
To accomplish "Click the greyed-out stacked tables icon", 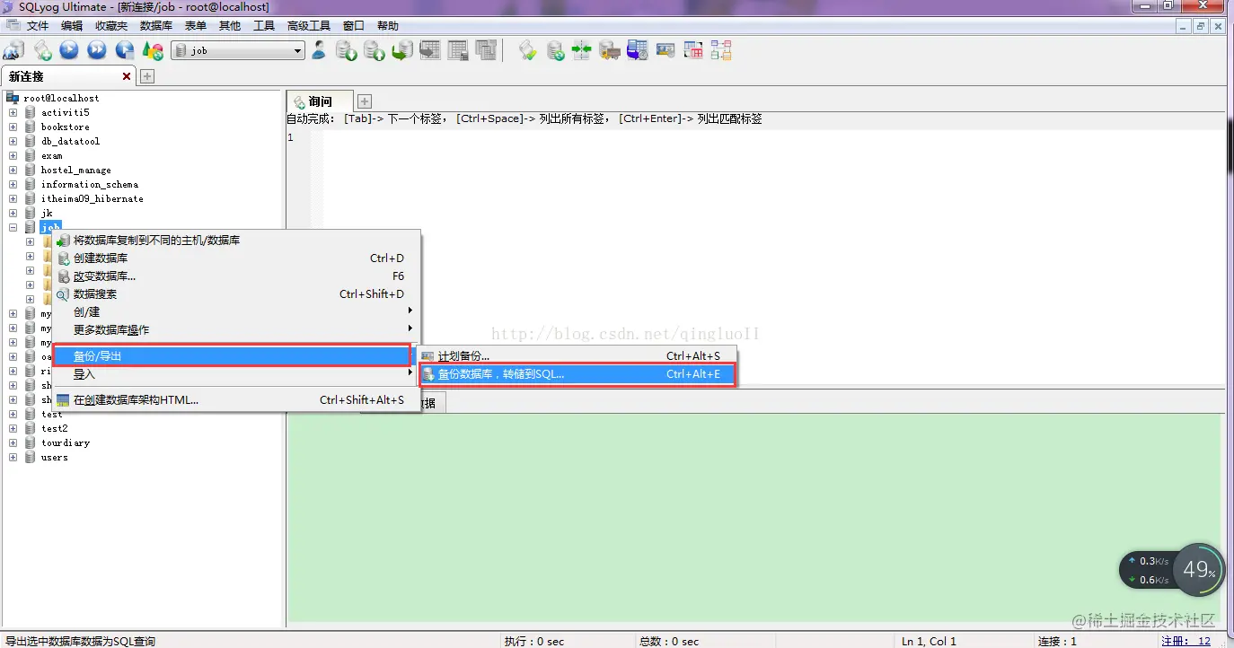I will coord(486,50).
